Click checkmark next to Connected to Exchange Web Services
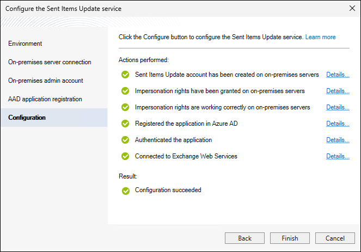361x252 pixels. [x=125, y=156]
